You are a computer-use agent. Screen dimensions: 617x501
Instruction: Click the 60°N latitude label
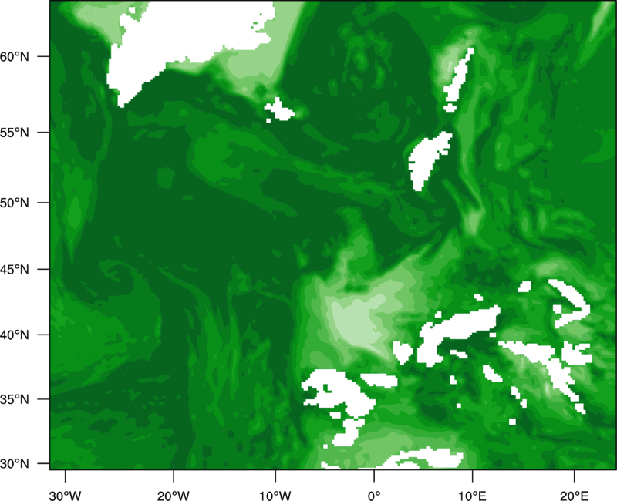[x=15, y=56]
